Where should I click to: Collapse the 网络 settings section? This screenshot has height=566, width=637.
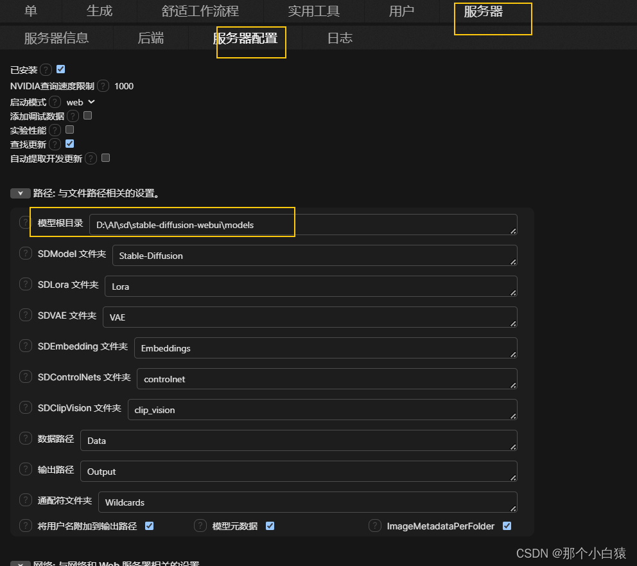point(21,563)
